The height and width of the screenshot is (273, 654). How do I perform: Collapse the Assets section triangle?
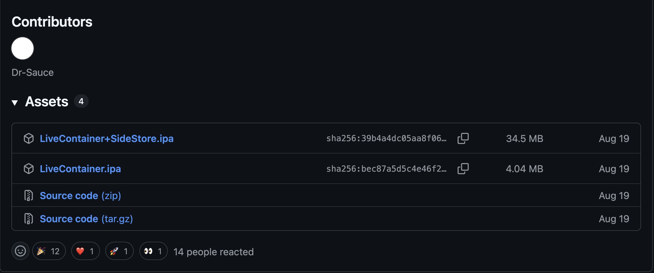15,103
